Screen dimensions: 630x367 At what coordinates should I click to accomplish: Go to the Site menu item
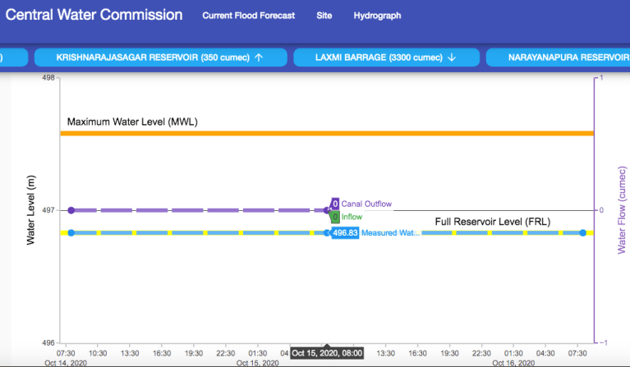click(x=324, y=16)
